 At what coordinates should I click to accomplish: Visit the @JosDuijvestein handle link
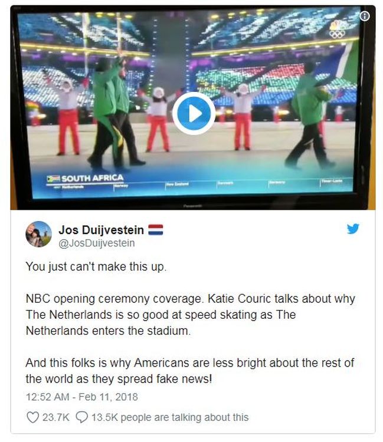[97, 243]
